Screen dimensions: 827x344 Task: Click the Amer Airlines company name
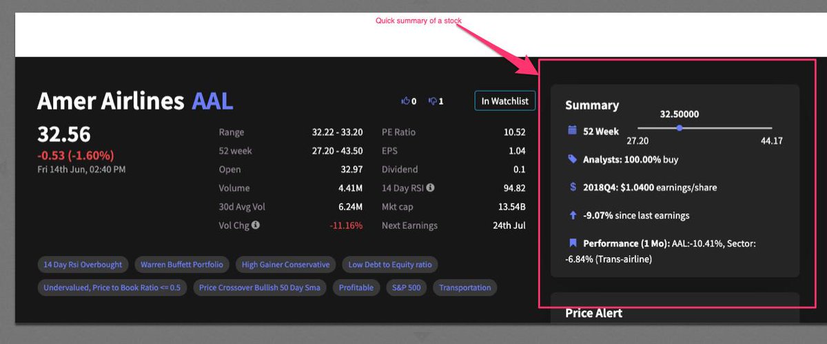pyautogui.click(x=111, y=101)
